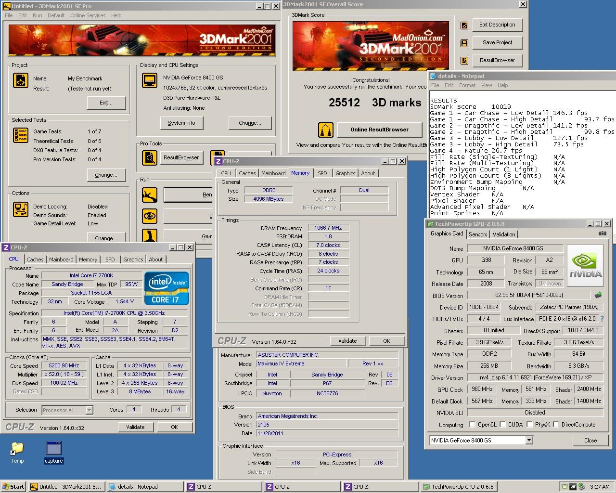Select the capture icon on the desktop

53,453
